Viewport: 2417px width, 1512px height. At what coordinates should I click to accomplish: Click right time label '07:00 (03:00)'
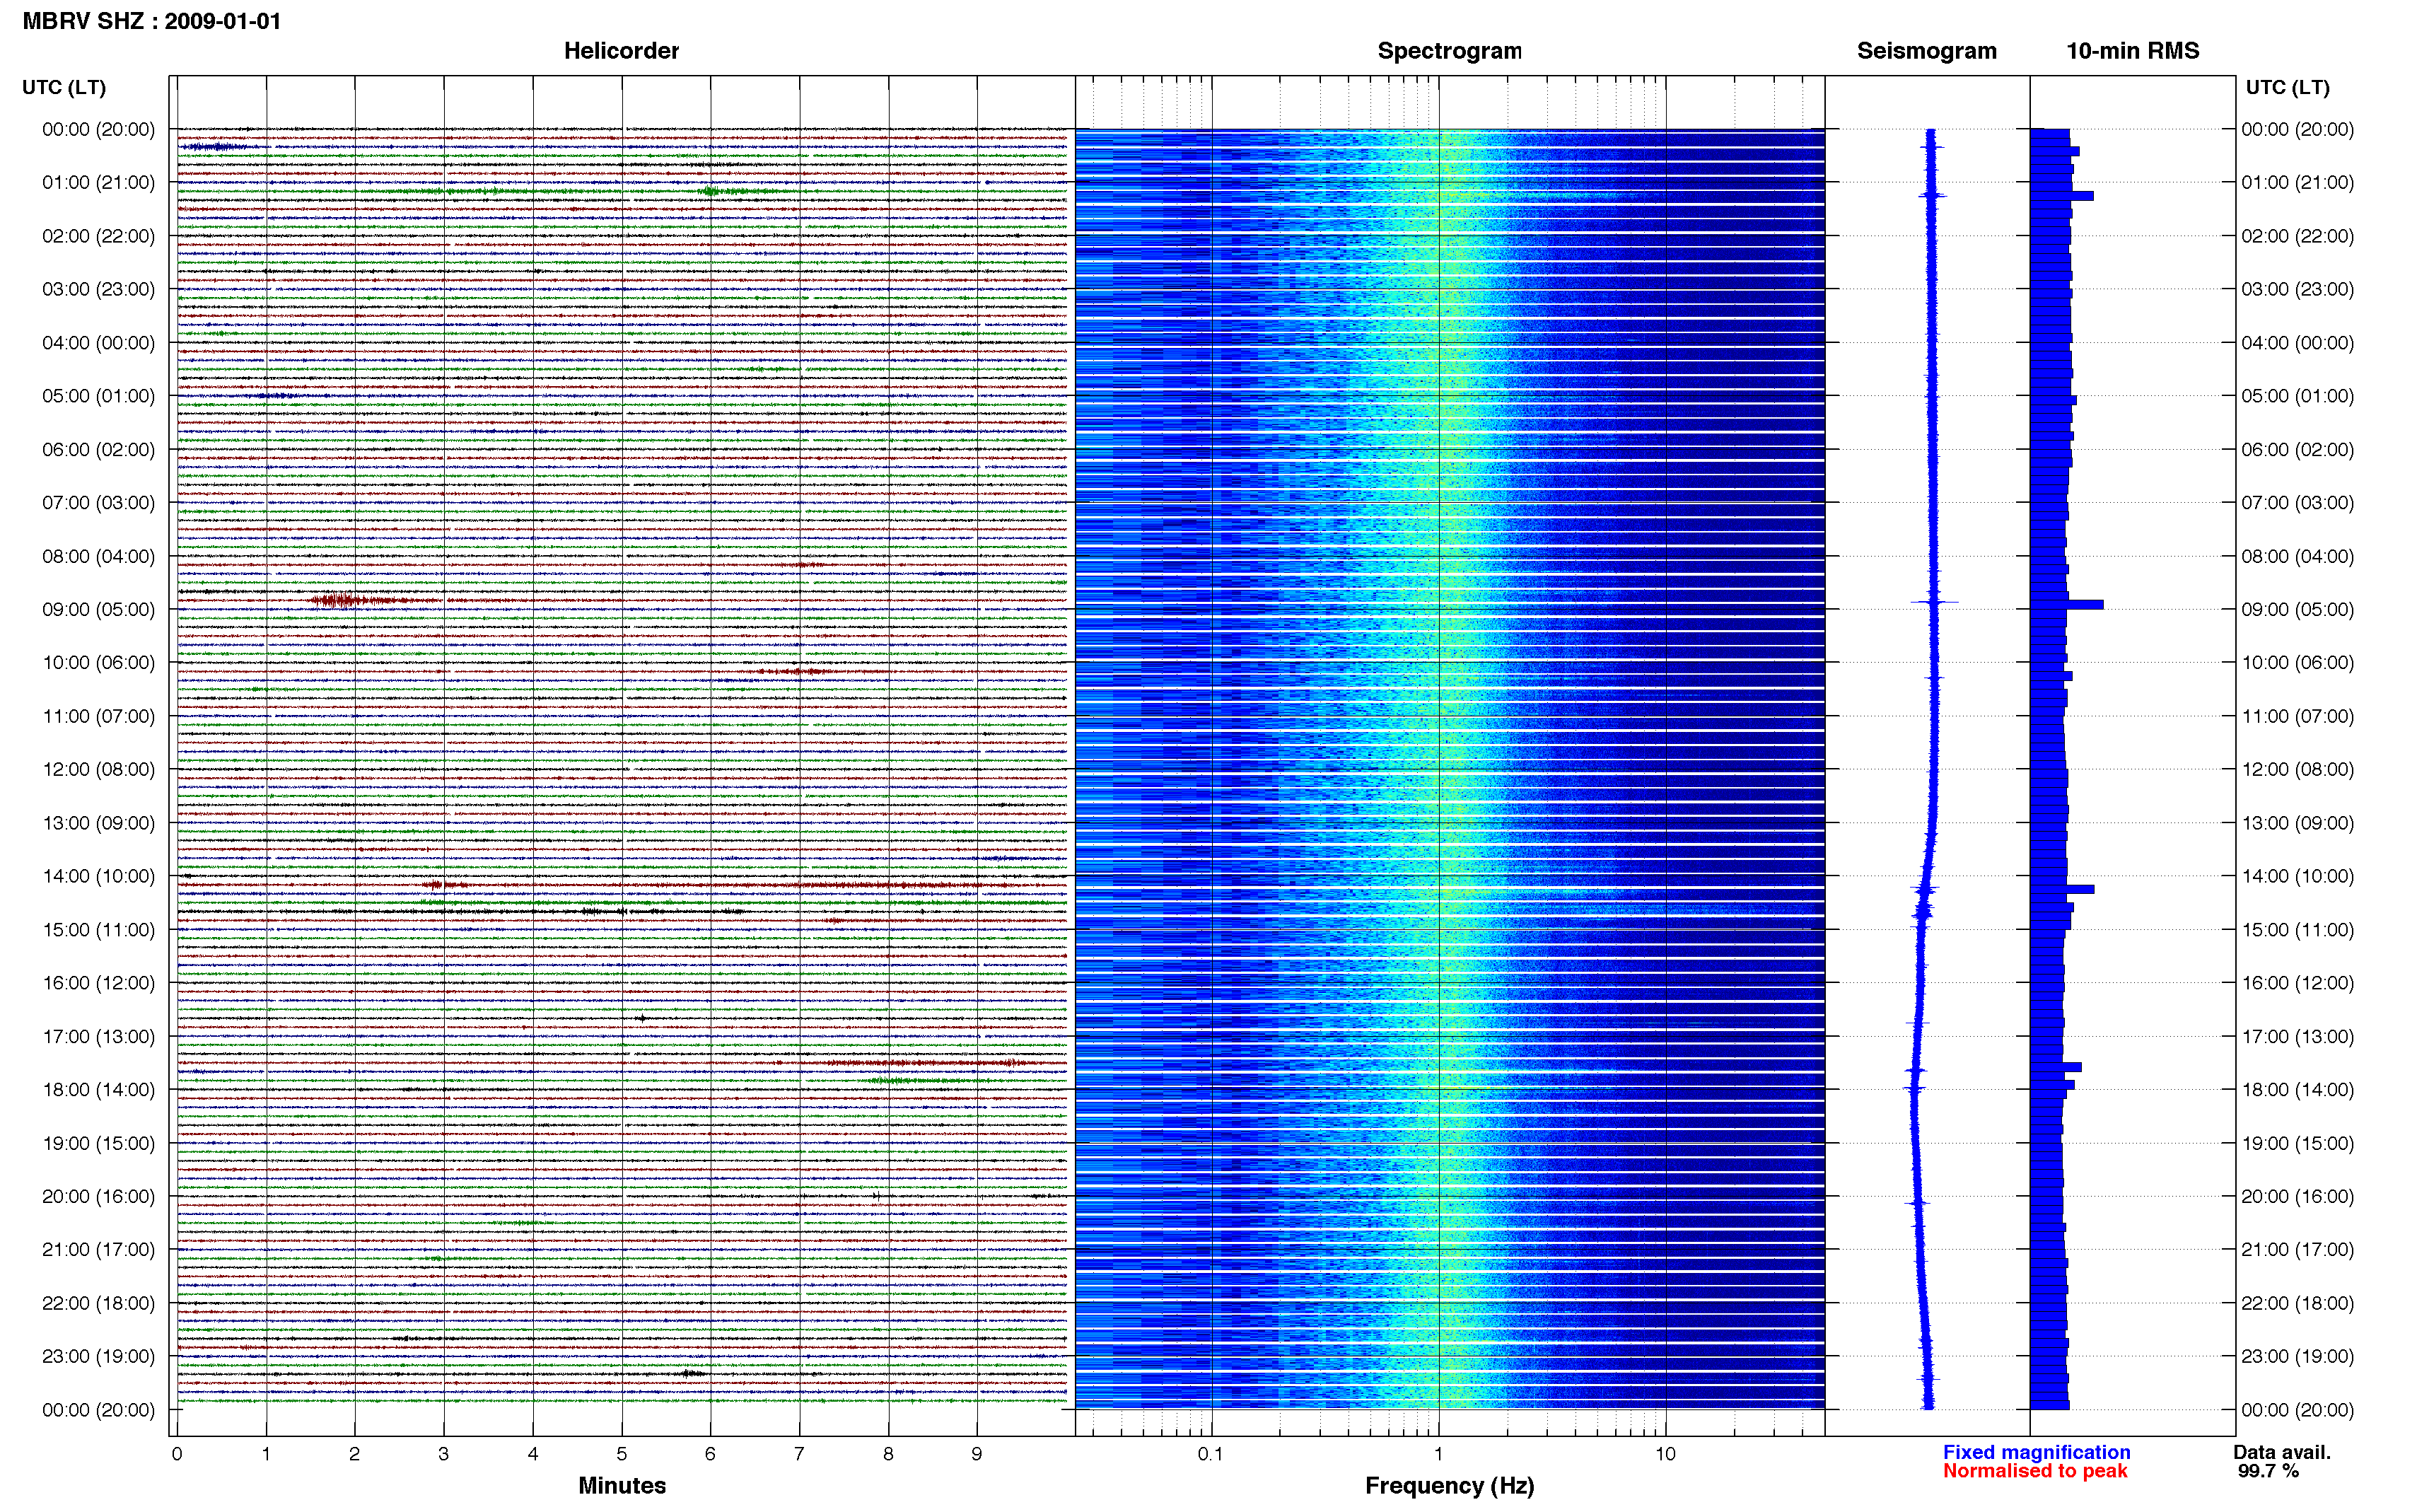click(2297, 502)
